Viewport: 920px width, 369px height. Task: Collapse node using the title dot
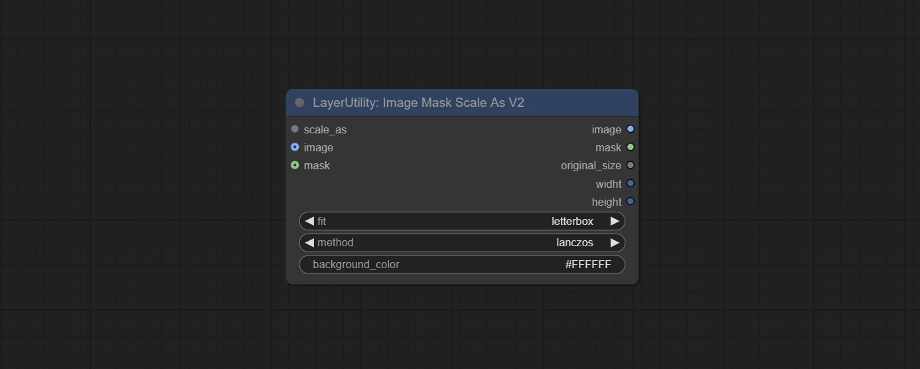(x=299, y=103)
